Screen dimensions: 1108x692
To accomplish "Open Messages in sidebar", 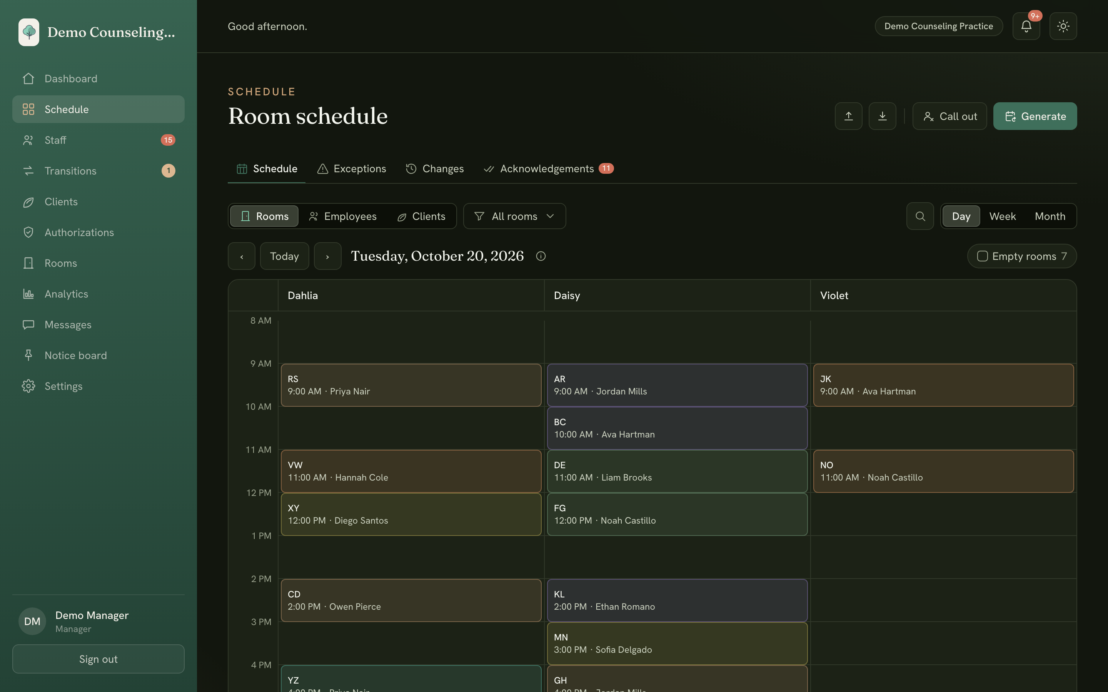I will (x=98, y=324).
